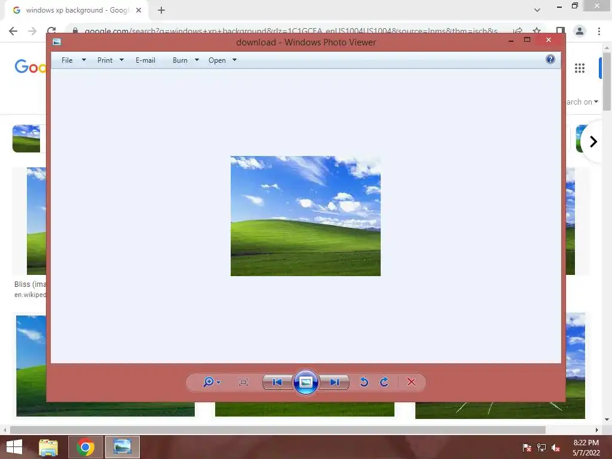Open the first Bliss chip thumbnail in Chrome
The height and width of the screenshot is (459, 612).
26,139
